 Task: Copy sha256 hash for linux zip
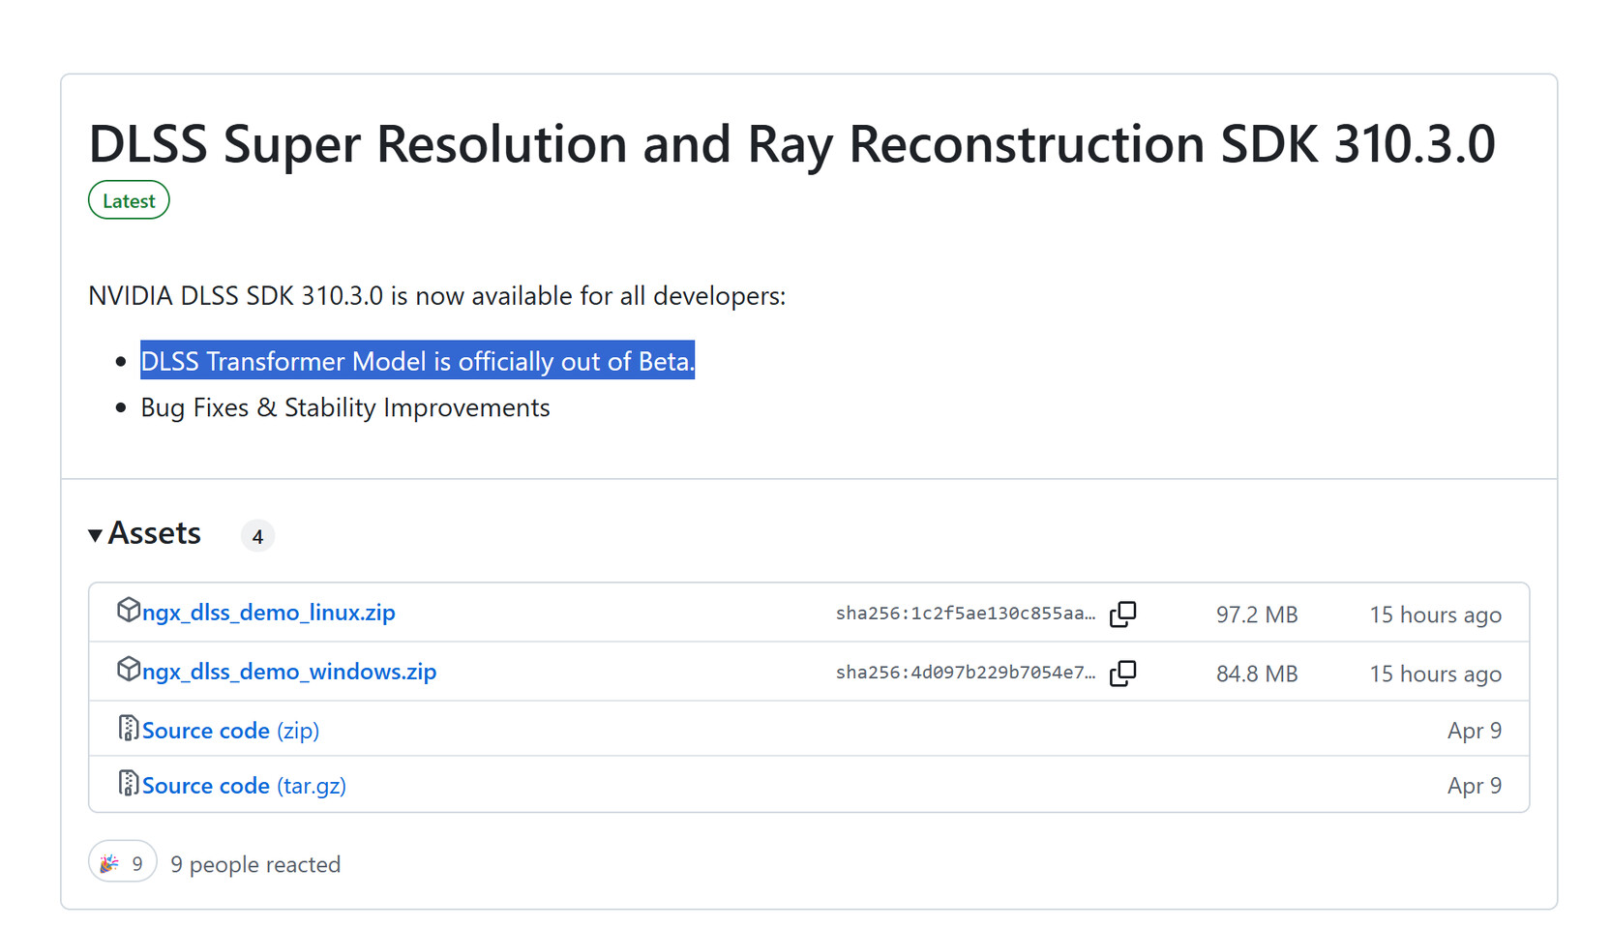1123,614
